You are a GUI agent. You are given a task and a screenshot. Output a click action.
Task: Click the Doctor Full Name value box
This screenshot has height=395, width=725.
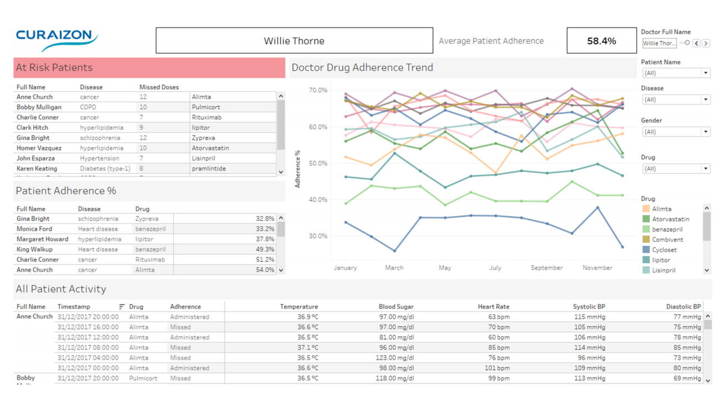coord(660,43)
